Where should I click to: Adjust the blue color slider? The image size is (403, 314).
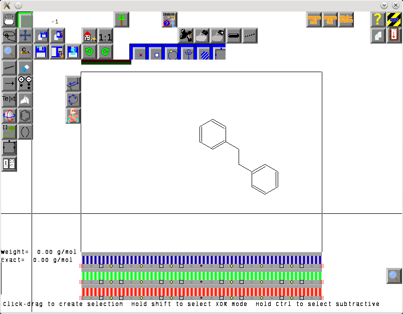pos(201,259)
